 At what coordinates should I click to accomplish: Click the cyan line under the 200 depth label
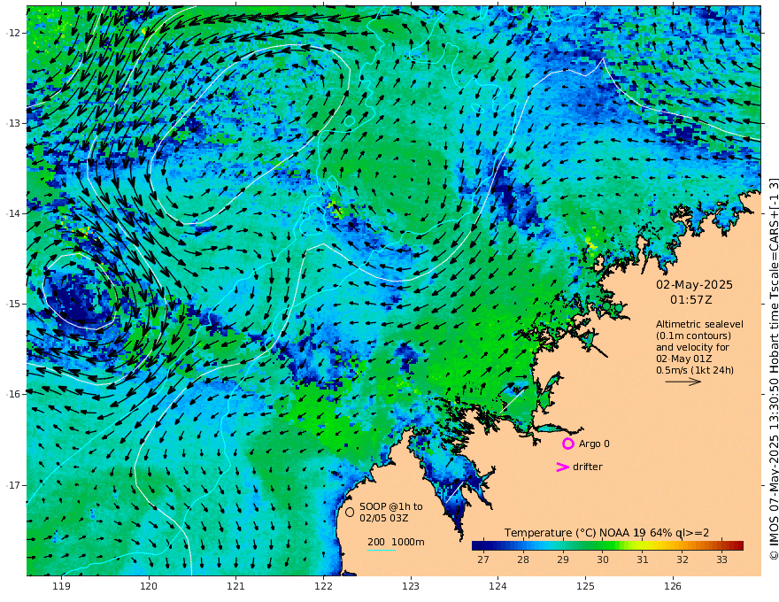point(382,550)
